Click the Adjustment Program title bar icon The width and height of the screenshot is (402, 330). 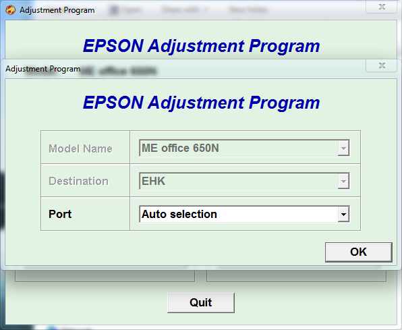click(x=11, y=10)
